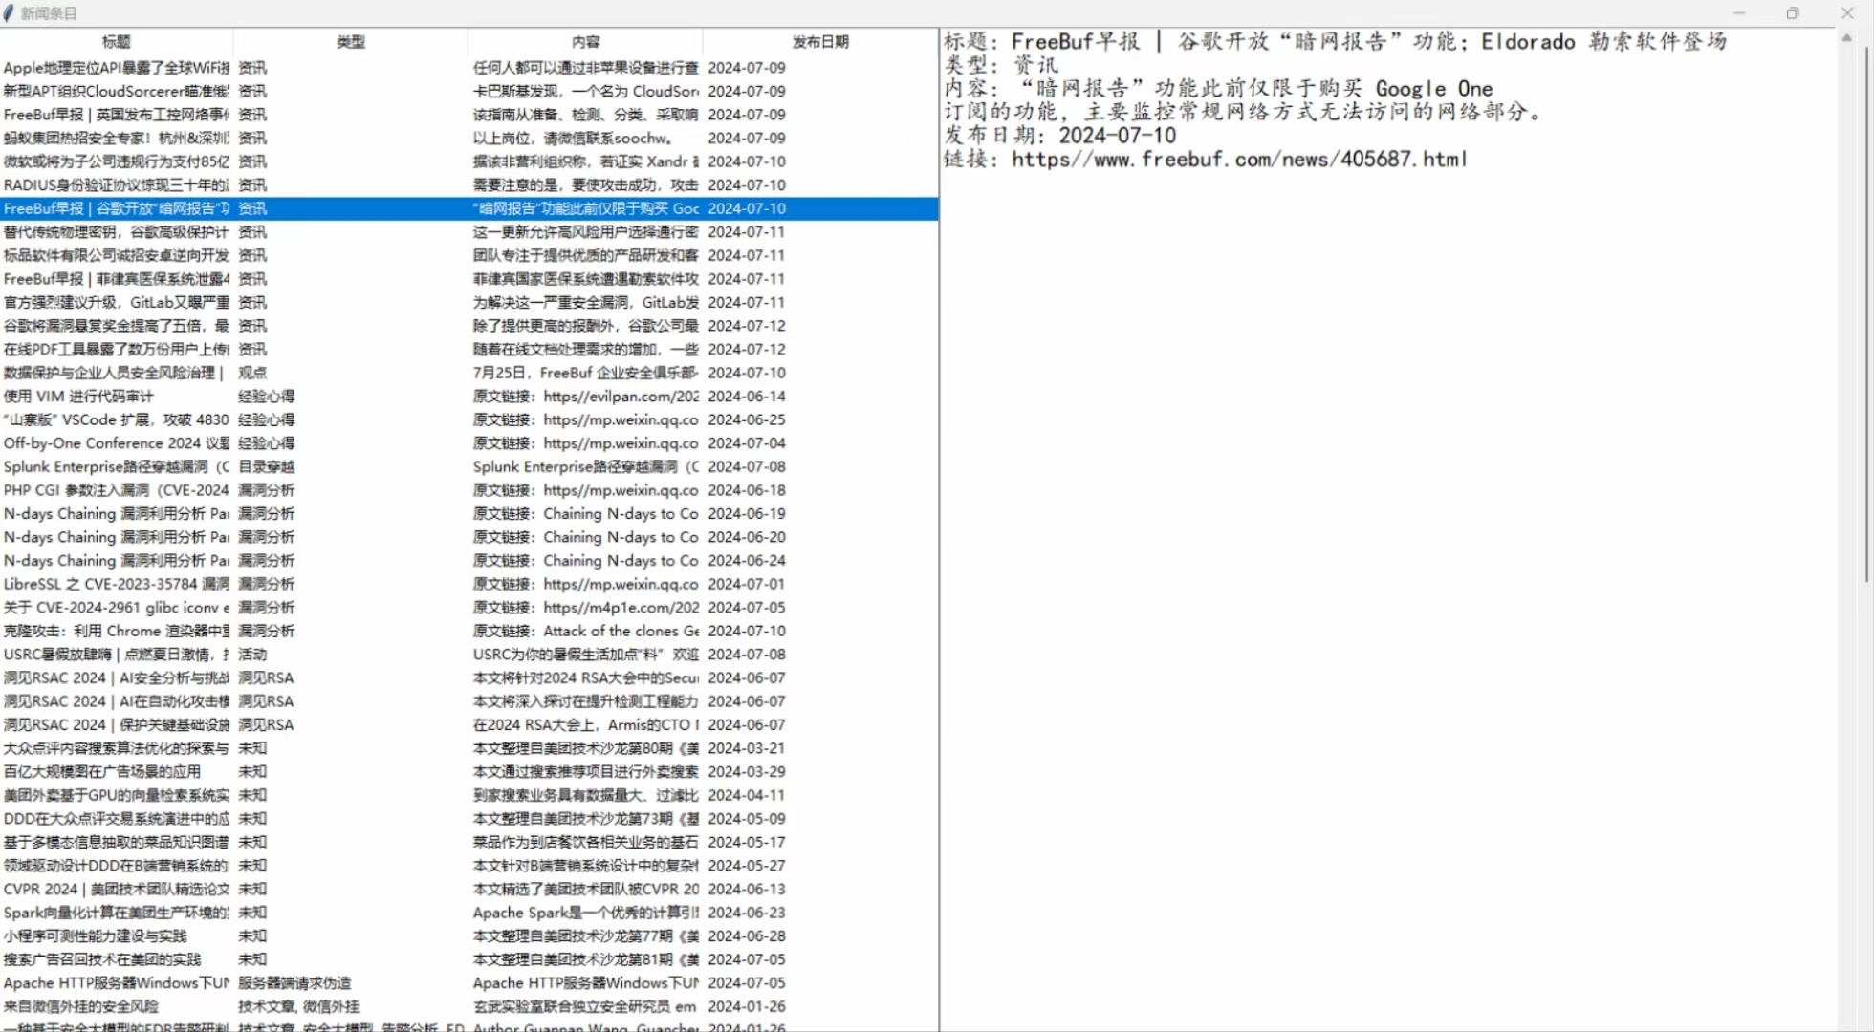The height and width of the screenshot is (1032, 1874).
Task: Sort by the 发布日期 column header
Action: 820,42
